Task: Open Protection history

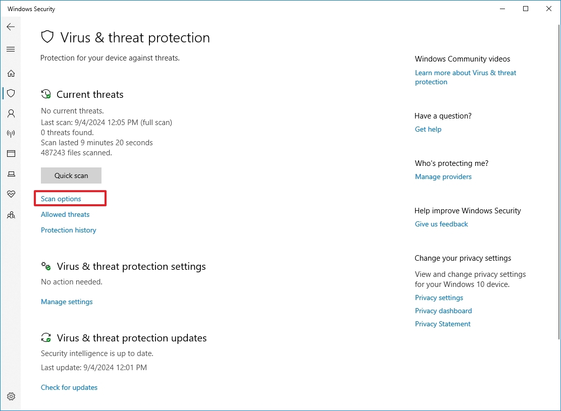Action: pyautogui.click(x=68, y=230)
